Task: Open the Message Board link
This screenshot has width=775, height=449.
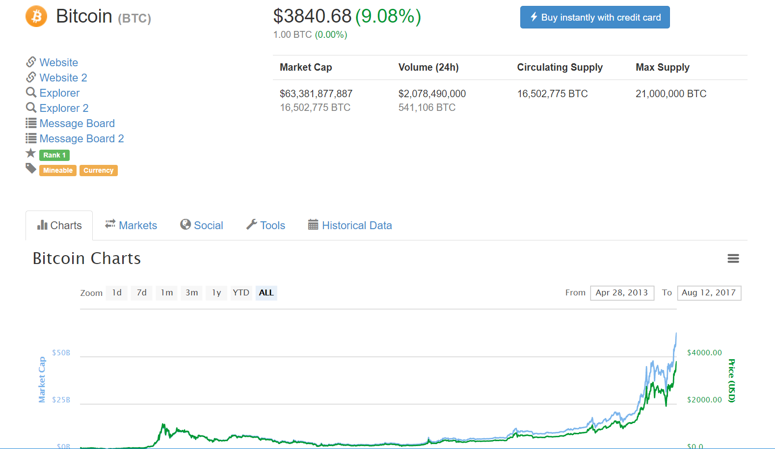Action: [x=77, y=123]
